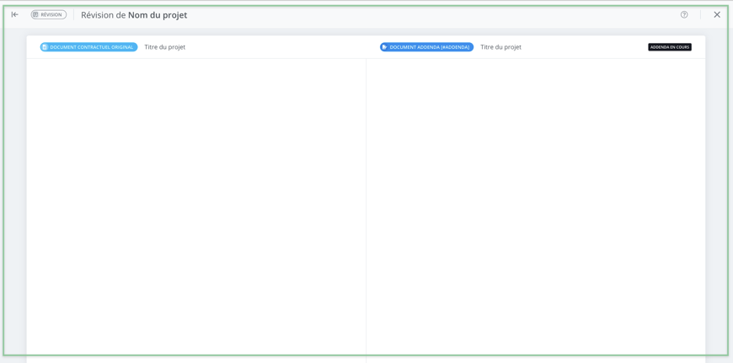
Task: Click the 'Révision de' heading text
Action: point(103,15)
